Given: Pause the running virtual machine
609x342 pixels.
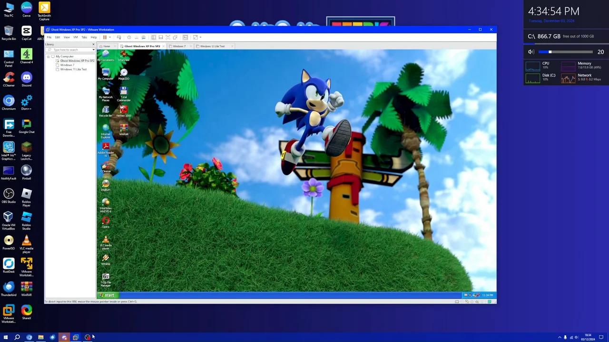Looking at the screenshot, I should pos(105,37).
